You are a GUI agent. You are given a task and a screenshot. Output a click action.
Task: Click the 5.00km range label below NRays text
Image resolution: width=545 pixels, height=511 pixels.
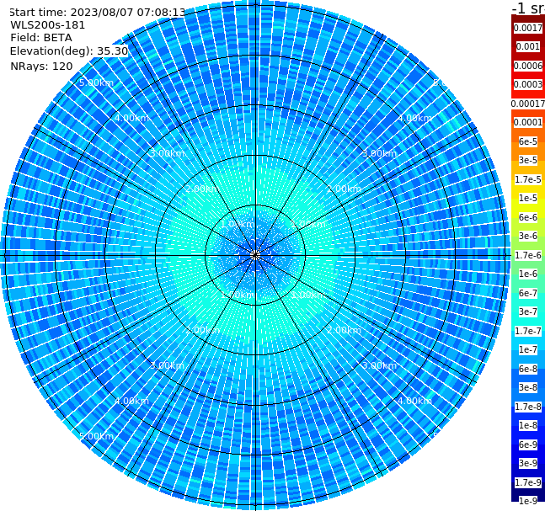point(96,83)
